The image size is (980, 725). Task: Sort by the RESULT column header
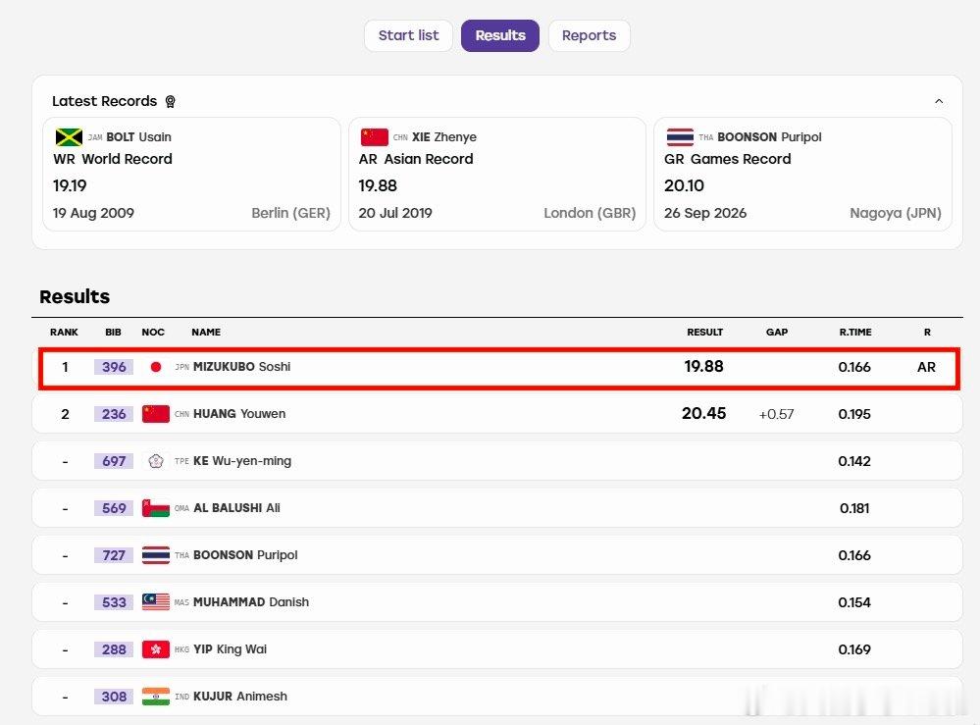tap(705, 332)
